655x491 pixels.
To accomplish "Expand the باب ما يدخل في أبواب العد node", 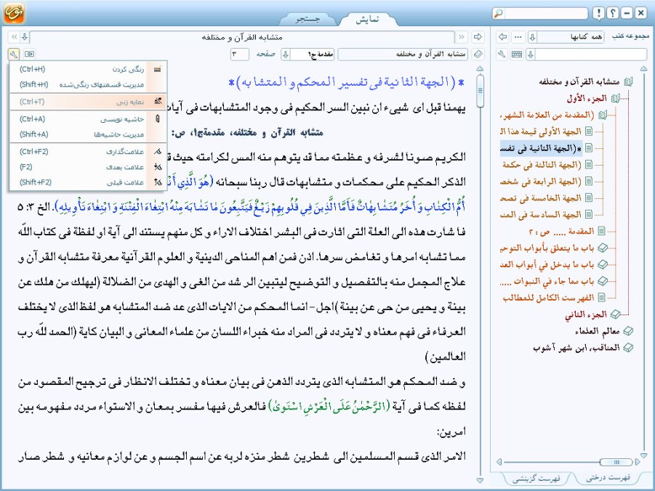I will pyautogui.click(x=602, y=264).
